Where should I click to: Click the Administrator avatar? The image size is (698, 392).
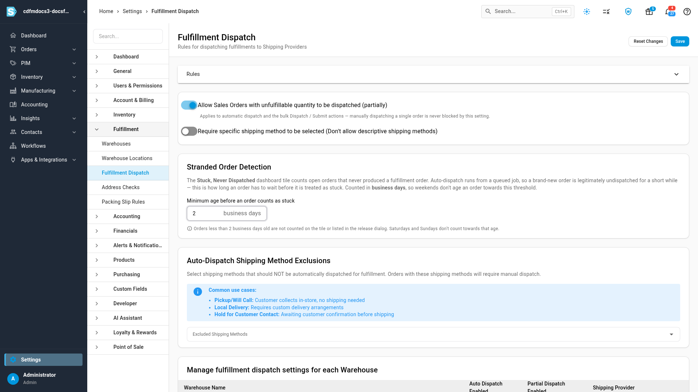click(x=13, y=379)
